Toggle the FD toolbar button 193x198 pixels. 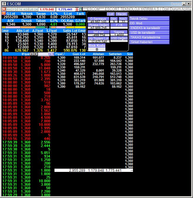coord(15,9)
